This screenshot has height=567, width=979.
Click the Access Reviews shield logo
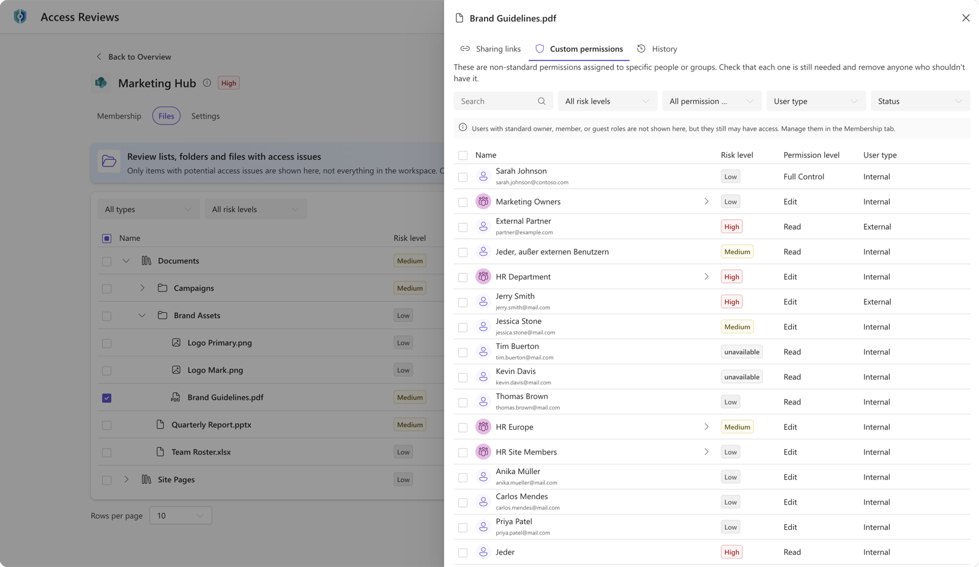20,16
